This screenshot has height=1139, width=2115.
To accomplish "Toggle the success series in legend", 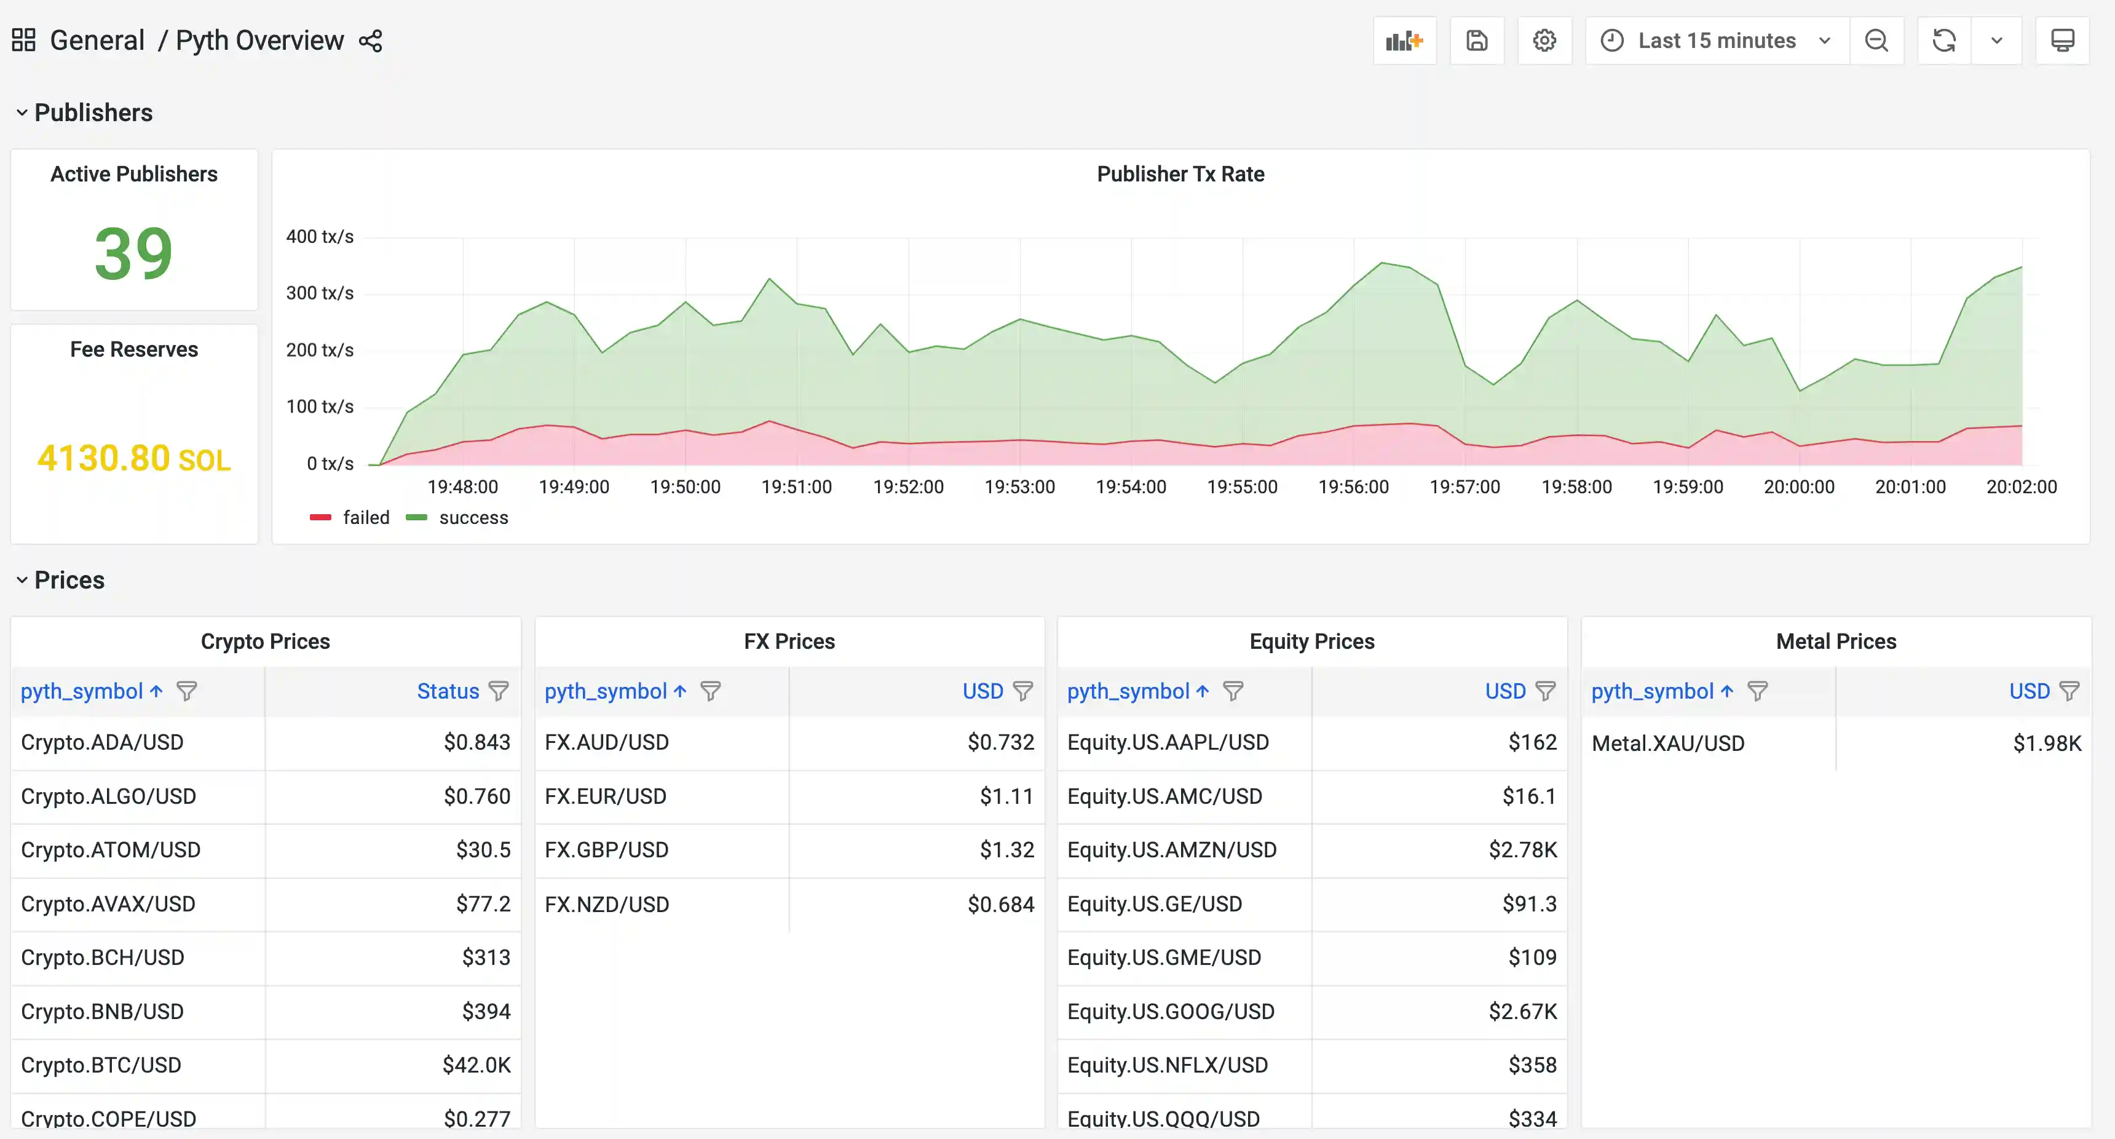I will (473, 518).
